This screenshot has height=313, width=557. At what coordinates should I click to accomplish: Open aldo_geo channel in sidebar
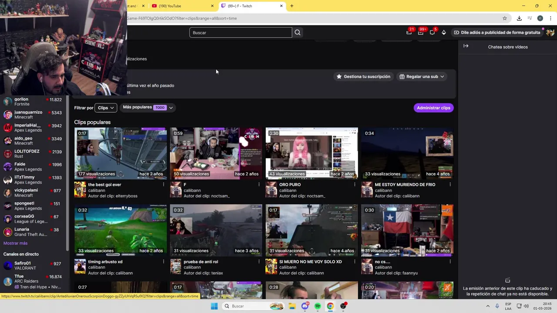33,141
